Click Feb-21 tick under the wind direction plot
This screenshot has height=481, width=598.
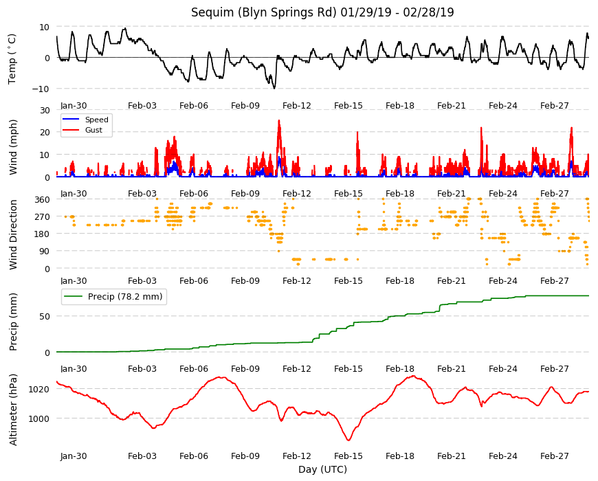point(452,280)
